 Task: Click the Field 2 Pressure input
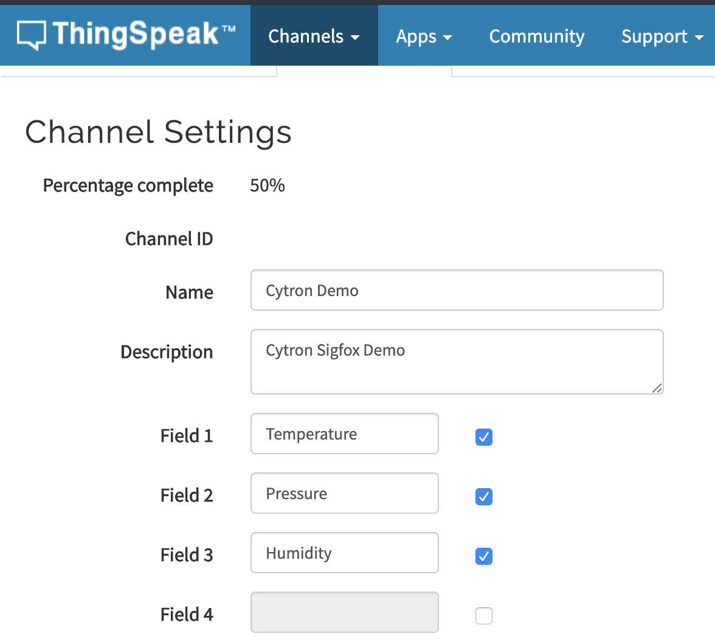(x=345, y=493)
